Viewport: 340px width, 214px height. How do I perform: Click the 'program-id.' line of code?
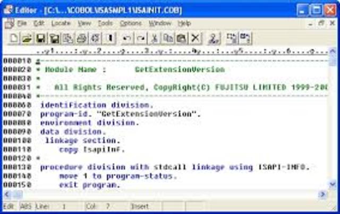(121, 114)
